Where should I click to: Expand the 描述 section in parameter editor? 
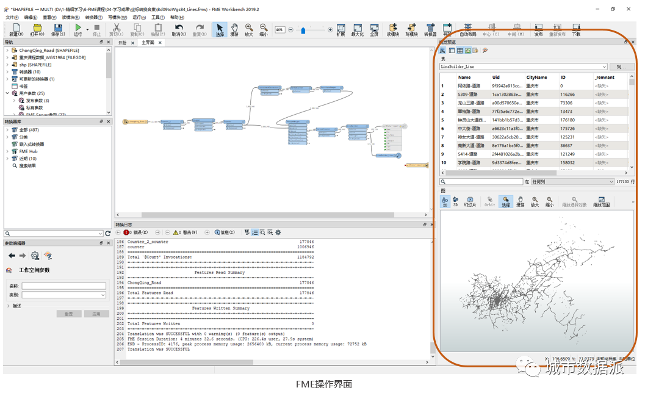click(8, 306)
